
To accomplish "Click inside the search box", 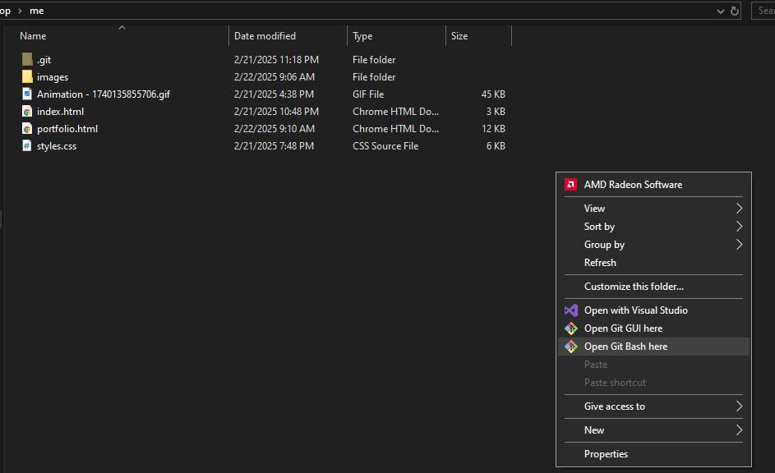I will pyautogui.click(x=766, y=11).
